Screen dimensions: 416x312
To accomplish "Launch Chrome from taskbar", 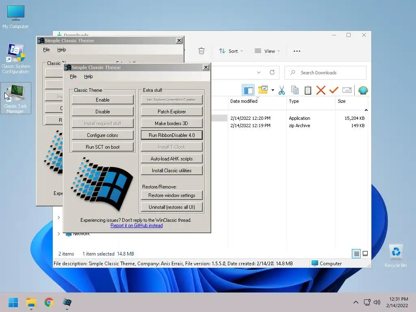I will 49,302.
